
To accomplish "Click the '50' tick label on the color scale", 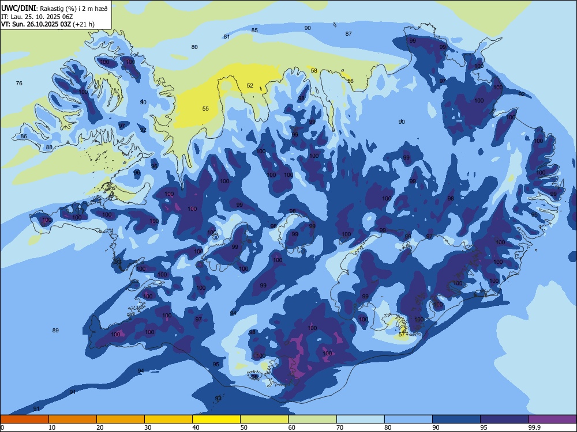I will (x=244, y=427).
